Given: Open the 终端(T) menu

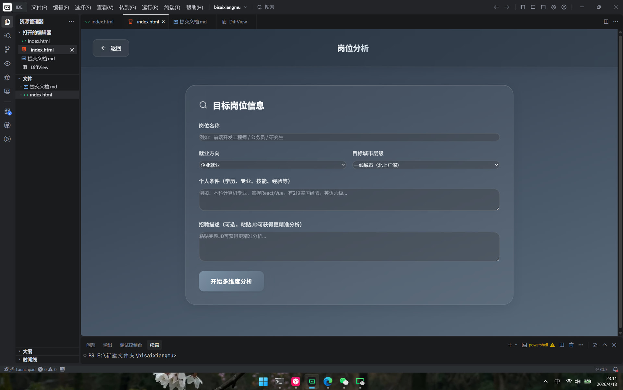Looking at the screenshot, I should (x=172, y=7).
